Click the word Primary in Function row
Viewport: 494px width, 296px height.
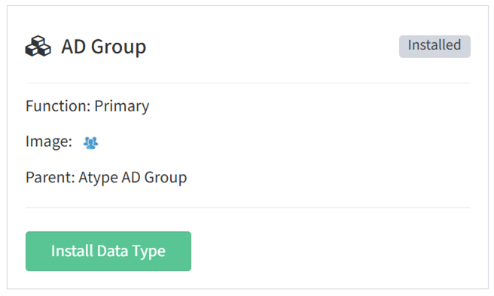(121, 106)
